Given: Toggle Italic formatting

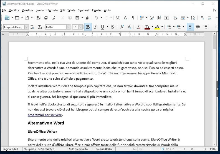Looking at the screenshot, I should pos(95,27).
